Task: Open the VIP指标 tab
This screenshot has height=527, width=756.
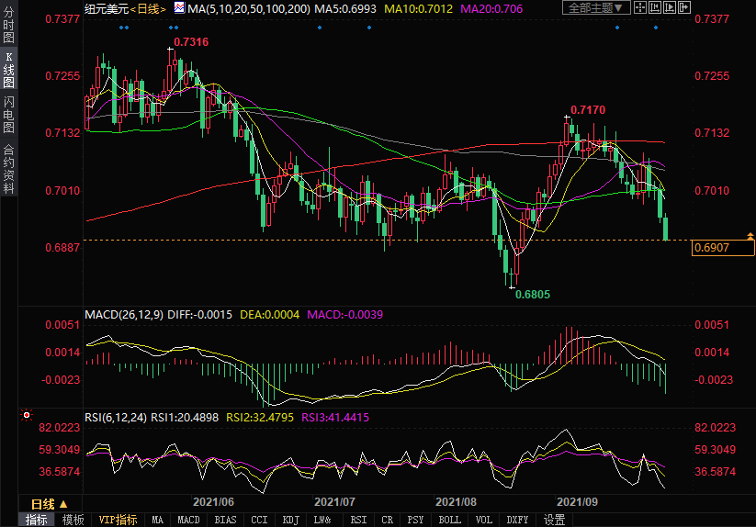Action: (x=118, y=520)
